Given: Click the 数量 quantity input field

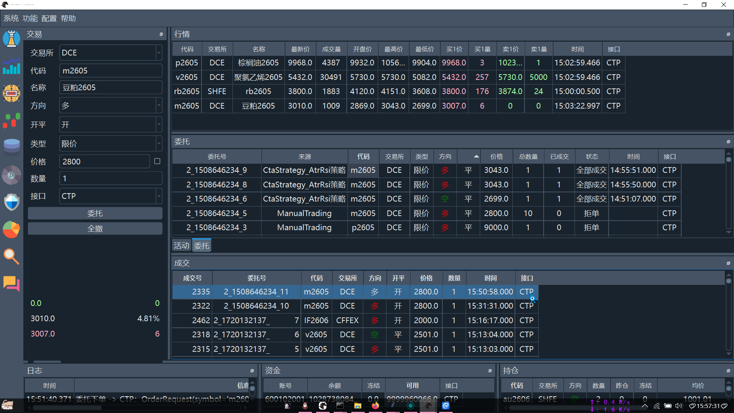Looking at the screenshot, I should 110,179.
